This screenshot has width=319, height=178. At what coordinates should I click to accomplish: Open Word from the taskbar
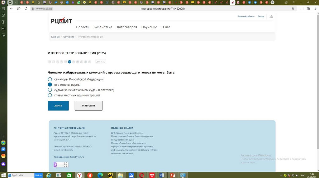(x=162, y=175)
